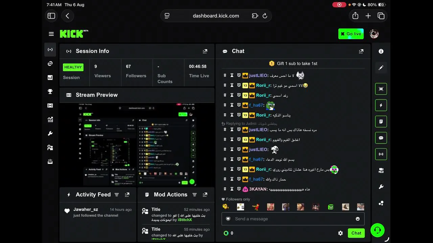The width and height of the screenshot is (433, 243).
Task: Click the info icon in right sidebar
Action: (381, 51)
